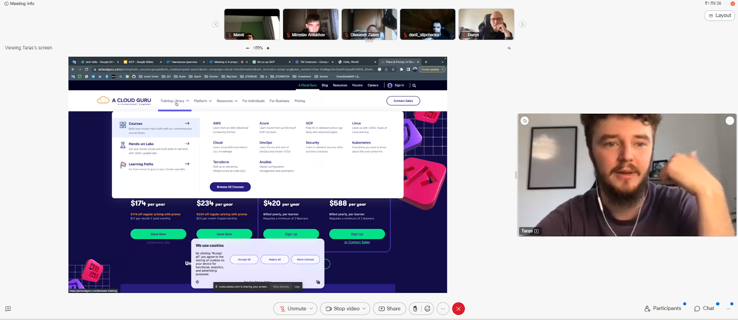
Task: Go to Pricing in the site navigation
Action: pos(300,101)
